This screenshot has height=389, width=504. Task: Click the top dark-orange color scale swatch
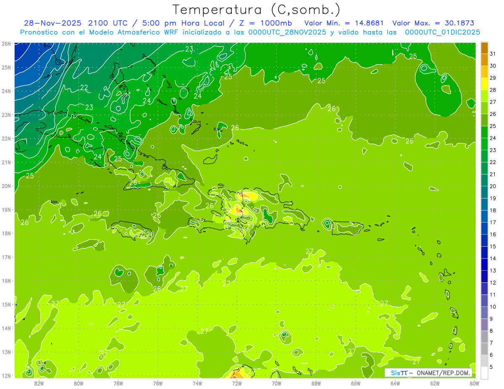coord(484,48)
